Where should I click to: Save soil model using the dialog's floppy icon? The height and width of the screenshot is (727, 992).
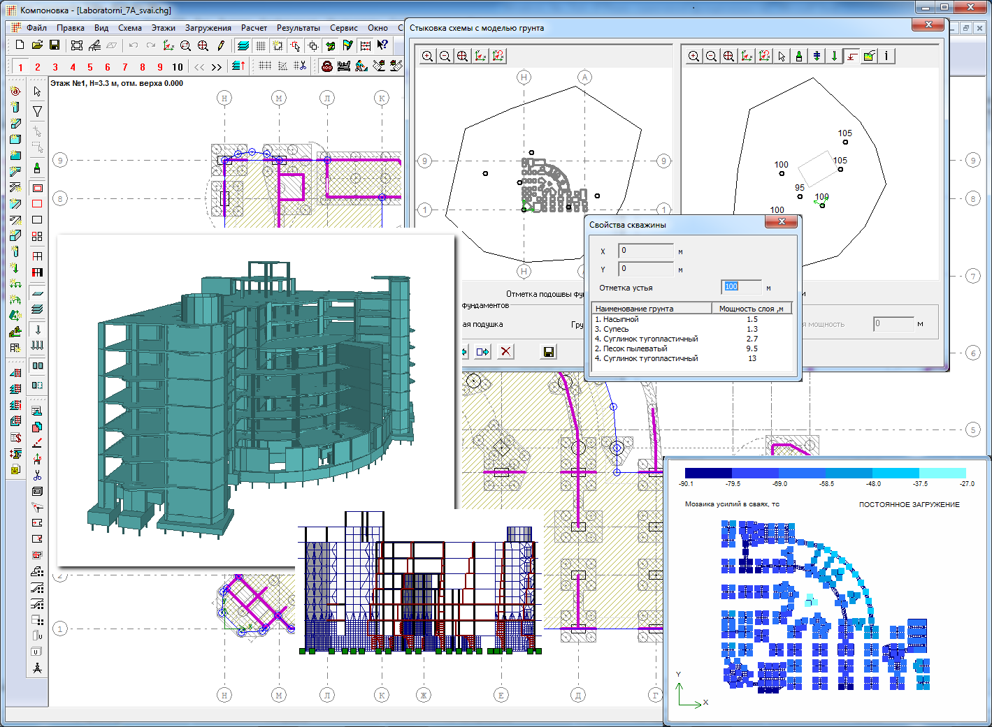[x=549, y=351]
